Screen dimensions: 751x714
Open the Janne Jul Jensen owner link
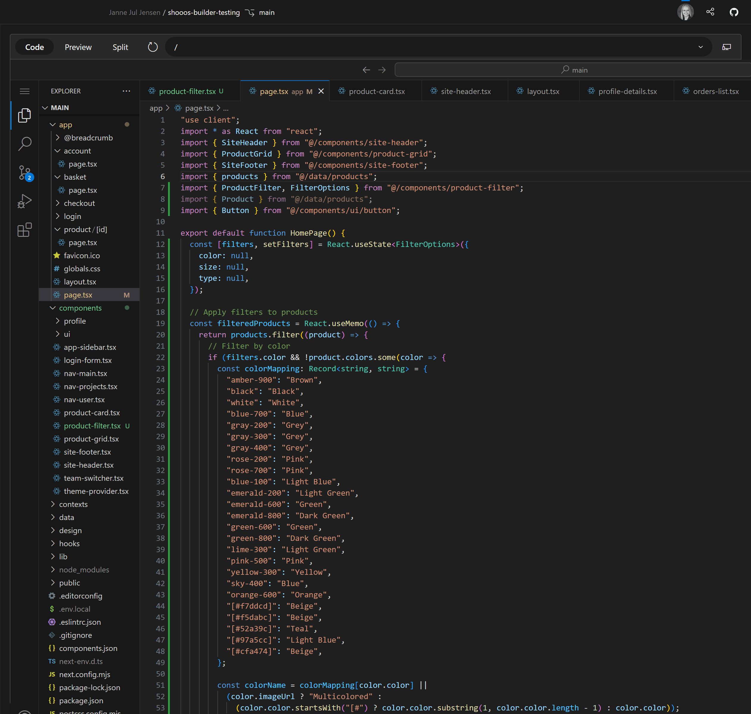coord(135,12)
